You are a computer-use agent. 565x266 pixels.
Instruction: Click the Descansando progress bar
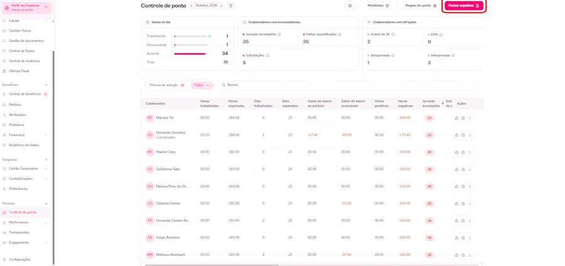coord(191,45)
